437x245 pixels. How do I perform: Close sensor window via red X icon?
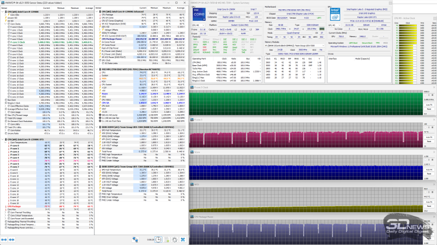click(183, 240)
